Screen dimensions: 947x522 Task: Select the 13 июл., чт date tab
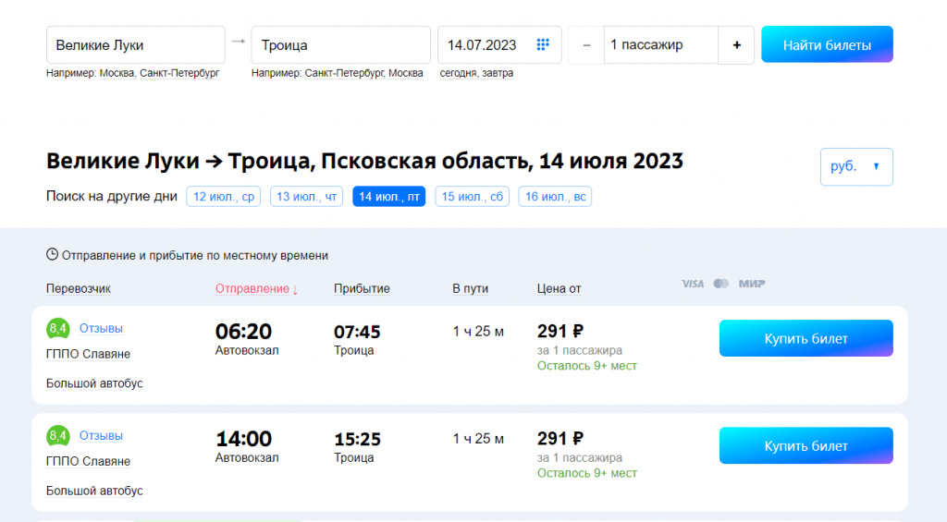[306, 197]
